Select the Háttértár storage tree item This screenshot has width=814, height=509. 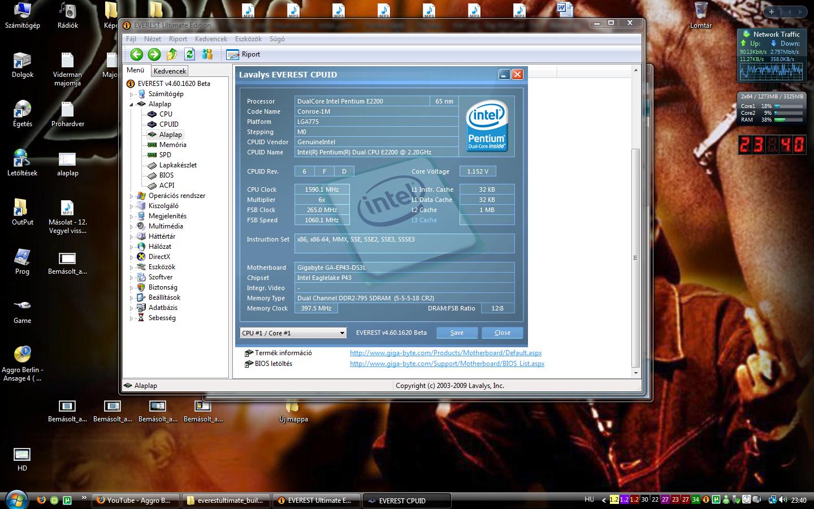click(162, 236)
